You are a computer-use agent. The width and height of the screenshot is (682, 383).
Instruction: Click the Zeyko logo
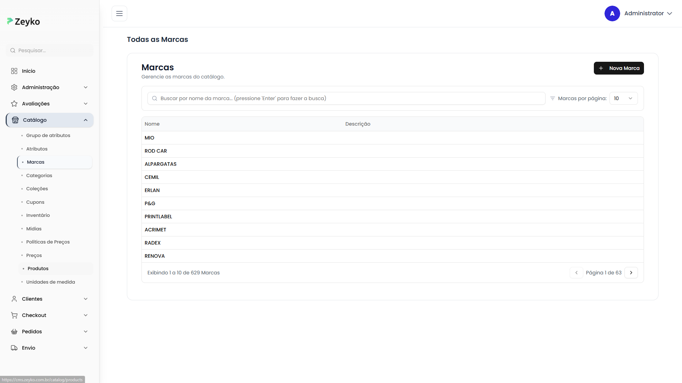23,22
